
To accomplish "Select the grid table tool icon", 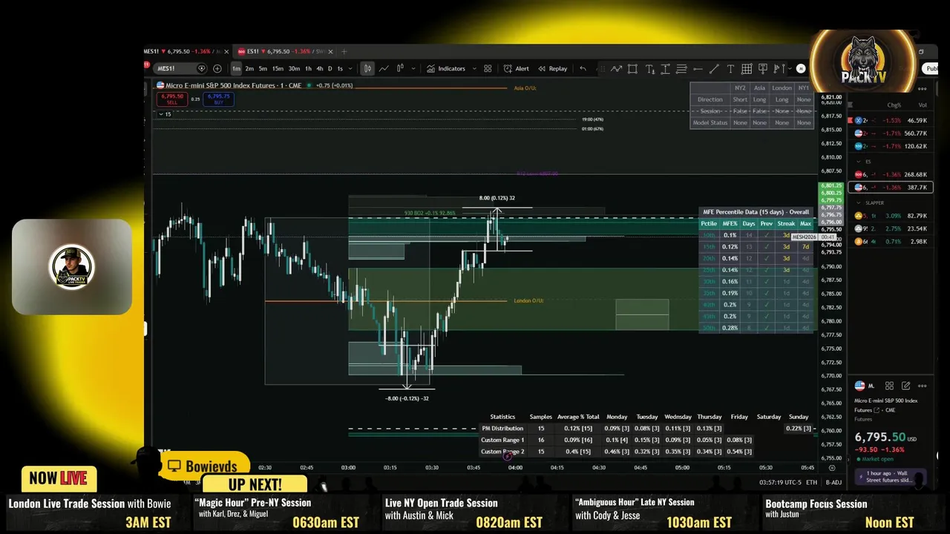I will [747, 68].
